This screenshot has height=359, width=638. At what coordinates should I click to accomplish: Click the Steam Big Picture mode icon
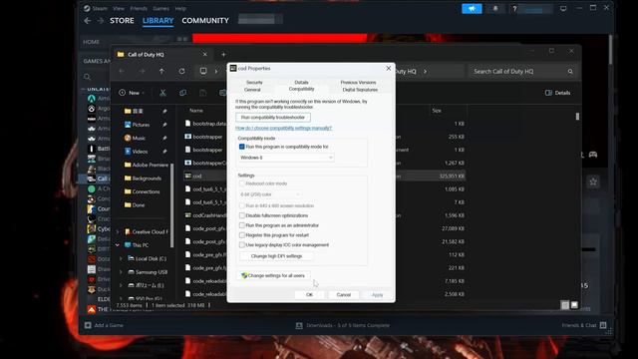pyautogui.click(x=563, y=8)
